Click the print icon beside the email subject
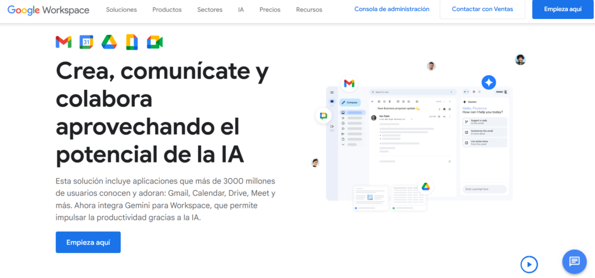Screen dimensions: 595x278 445,109
